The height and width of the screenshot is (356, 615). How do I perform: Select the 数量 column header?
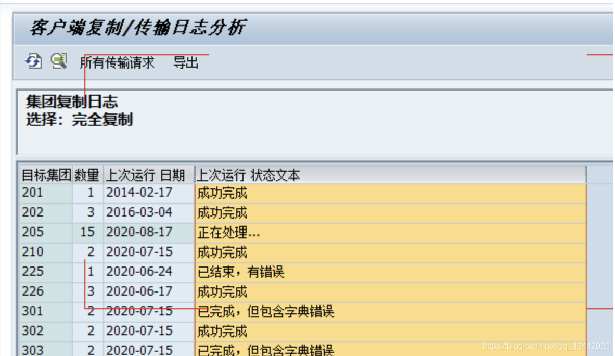pyautogui.click(x=87, y=175)
